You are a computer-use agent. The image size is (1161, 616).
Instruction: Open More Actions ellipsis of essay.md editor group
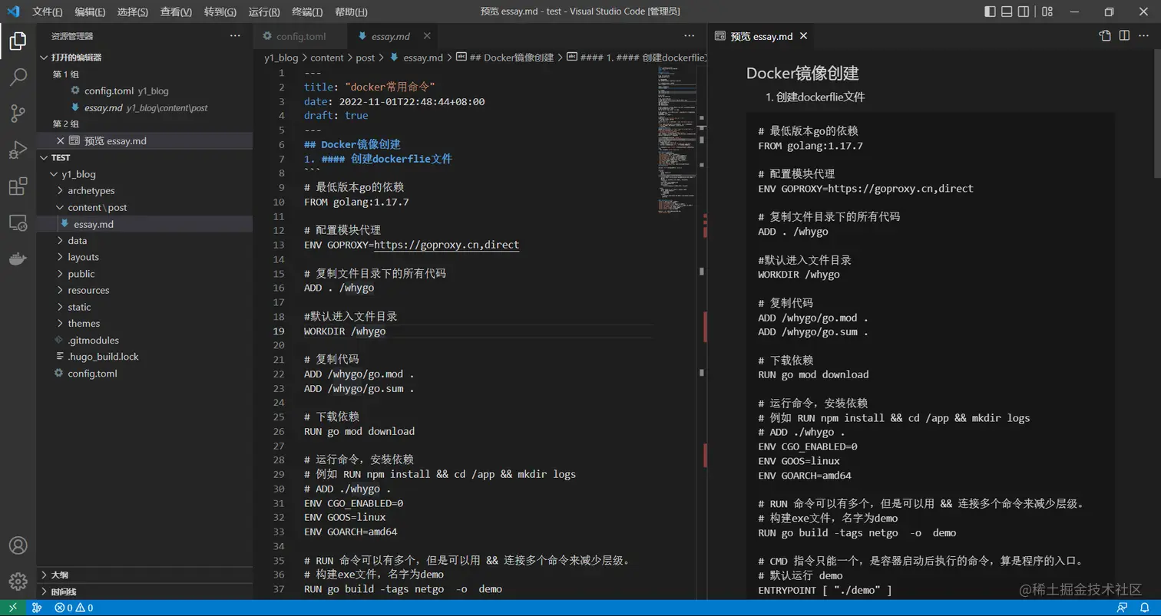point(690,35)
